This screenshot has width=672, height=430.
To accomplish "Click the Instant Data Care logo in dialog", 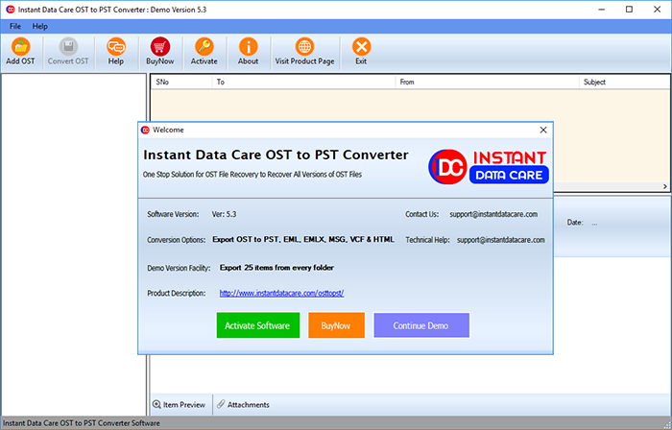I will pyautogui.click(x=489, y=167).
